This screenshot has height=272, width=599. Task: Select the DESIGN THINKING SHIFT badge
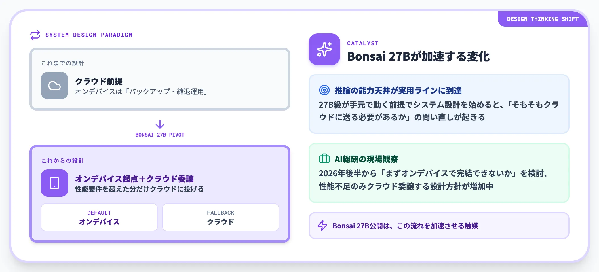(x=543, y=19)
